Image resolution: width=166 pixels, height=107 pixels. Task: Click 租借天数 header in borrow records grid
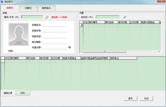(67, 58)
